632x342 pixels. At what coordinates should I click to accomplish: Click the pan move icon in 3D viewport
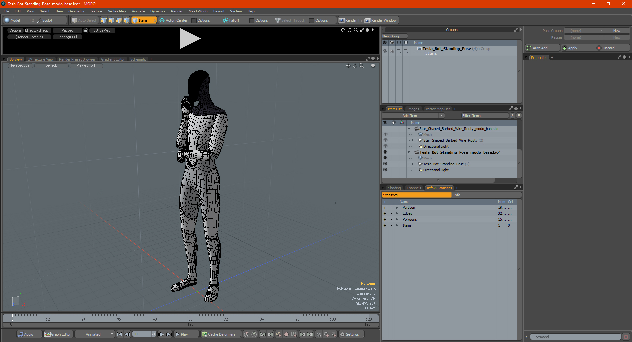(348, 66)
